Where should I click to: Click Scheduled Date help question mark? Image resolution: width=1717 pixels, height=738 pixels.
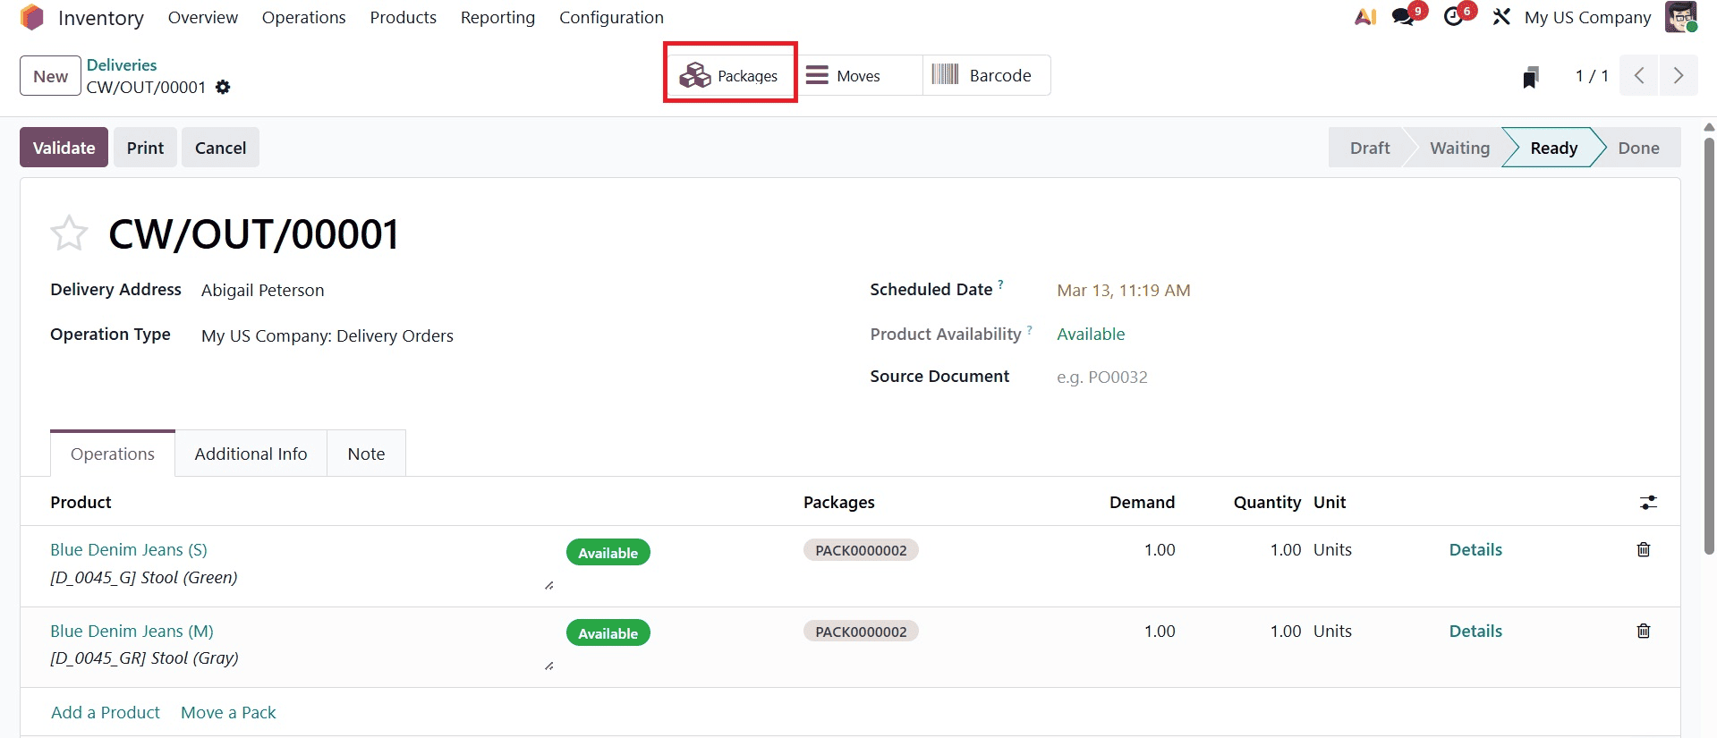tap(1001, 284)
